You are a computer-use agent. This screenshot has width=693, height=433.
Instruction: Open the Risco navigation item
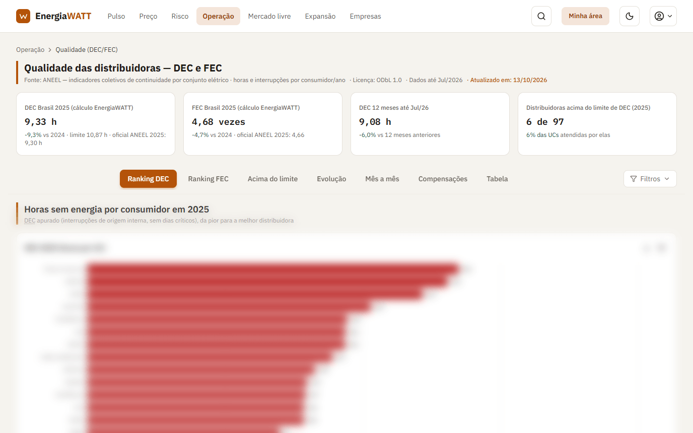pyautogui.click(x=180, y=16)
